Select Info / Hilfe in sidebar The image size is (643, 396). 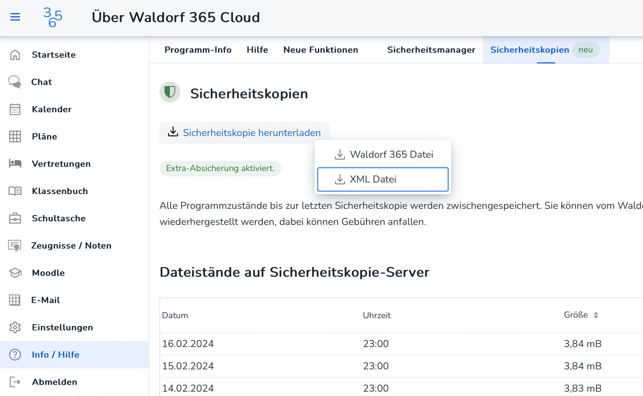(x=74, y=355)
